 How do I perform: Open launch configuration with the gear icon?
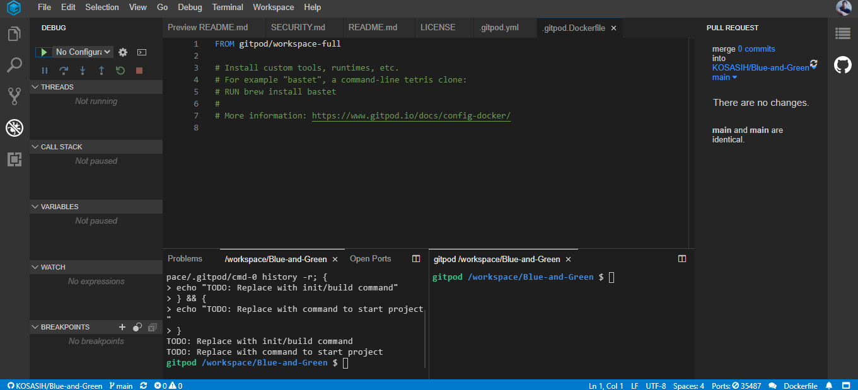pyautogui.click(x=123, y=52)
